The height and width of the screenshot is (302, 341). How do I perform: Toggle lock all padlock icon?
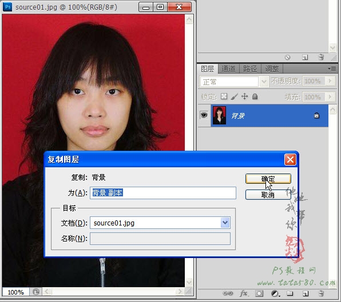(255, 96)
